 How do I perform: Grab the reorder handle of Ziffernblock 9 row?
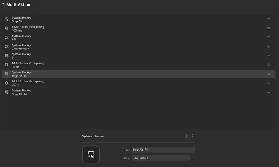click(x=269, y=46)
